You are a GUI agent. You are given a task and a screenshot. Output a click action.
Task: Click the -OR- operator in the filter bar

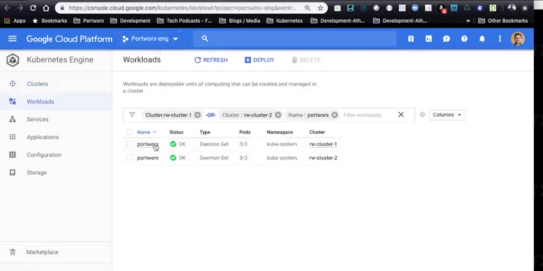pos(211,115)
